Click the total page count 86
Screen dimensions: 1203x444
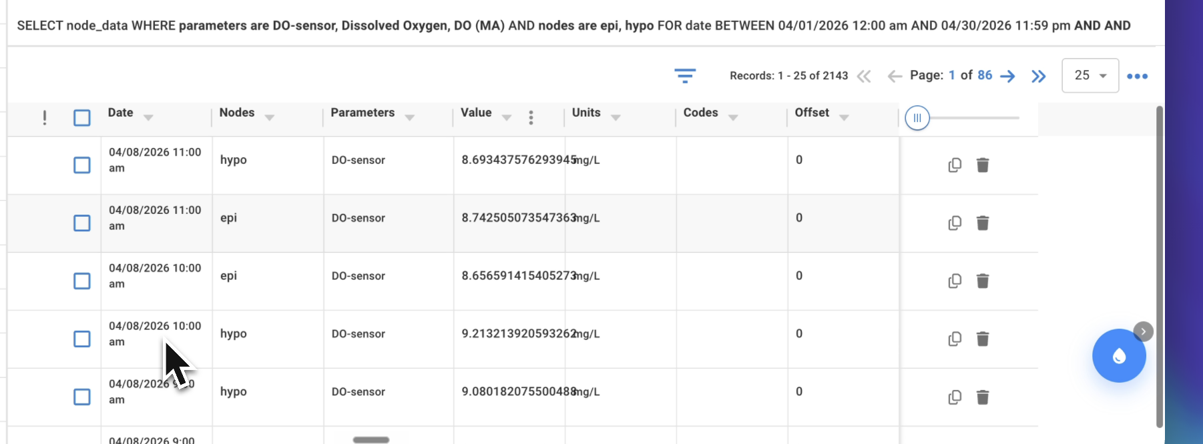(985, 75)
